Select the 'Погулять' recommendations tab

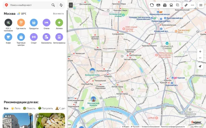pos(45,108)
